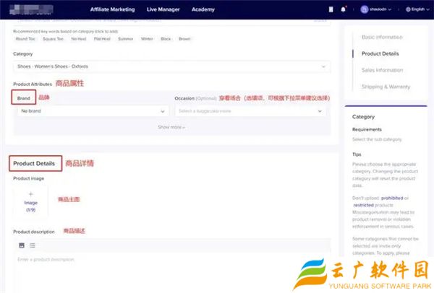434x293 pixels.
Task: Click the globe icon beside English
Action: [x=408, y=9]
